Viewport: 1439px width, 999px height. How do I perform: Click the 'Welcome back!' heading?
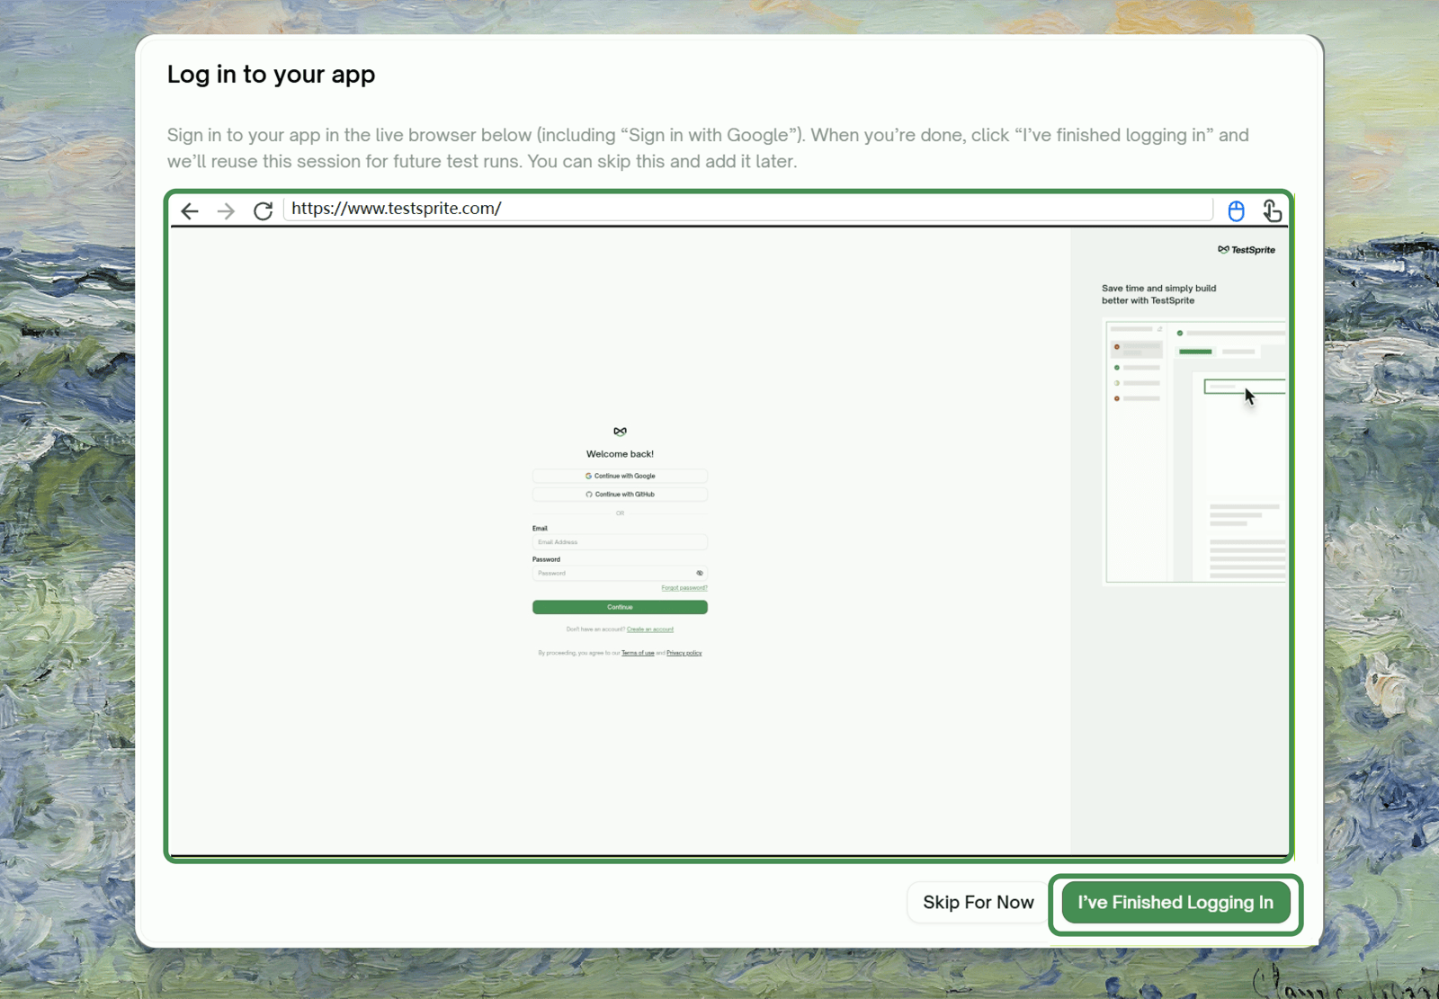[x=620, y=454]
